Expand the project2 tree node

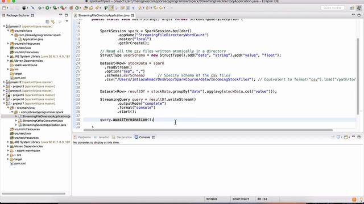[x=4, y=82]
